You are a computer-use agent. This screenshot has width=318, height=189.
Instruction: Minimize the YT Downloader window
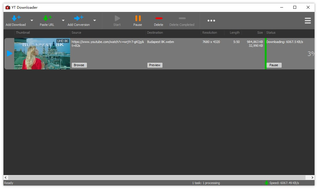pos(281,8)
